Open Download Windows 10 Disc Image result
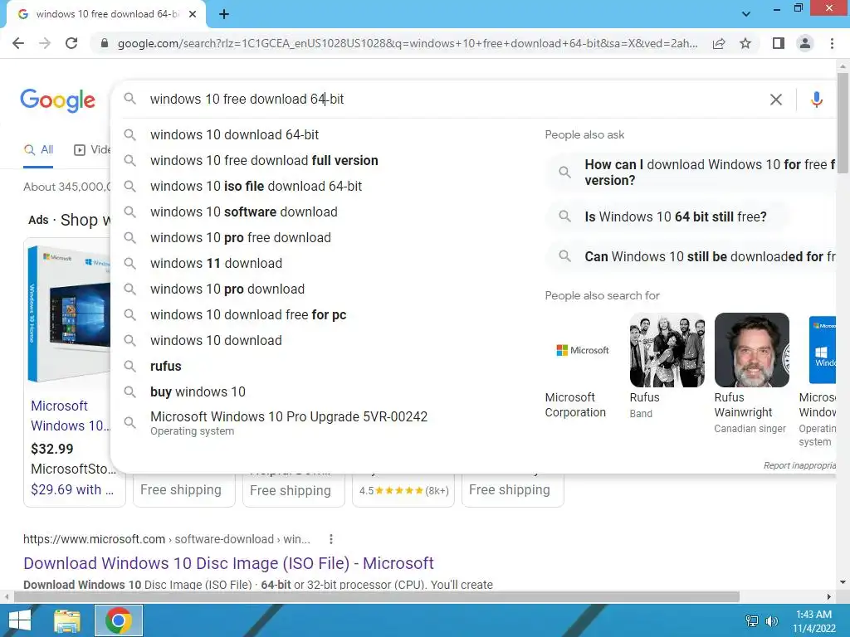This screenshot has height=637, width=850. (x=228, y=563)
